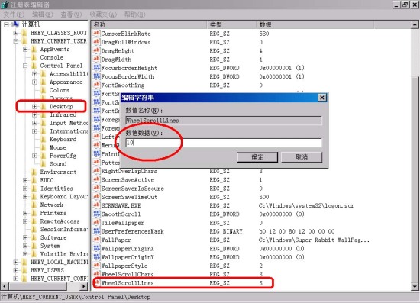Sort by the 类型 column header
This screenshot has width=420, height=303.
[231, 24]
